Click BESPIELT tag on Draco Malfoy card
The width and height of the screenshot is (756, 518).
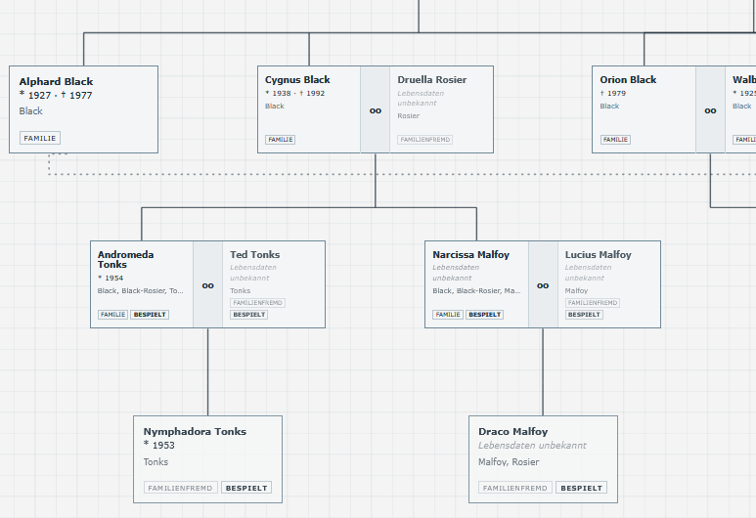(582, 488)
